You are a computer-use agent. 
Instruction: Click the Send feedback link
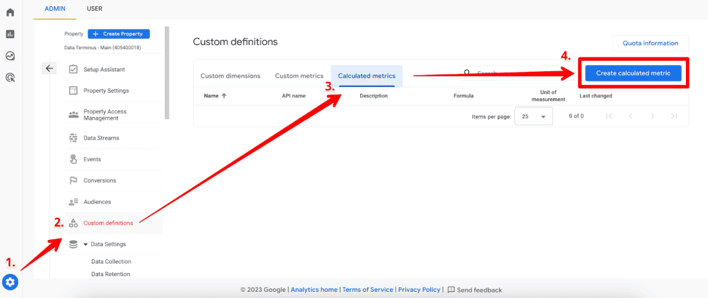[x=479, y=290]
